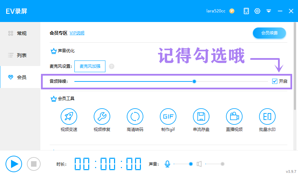Launch the 高清转码 converter tool
The width and height of the screenshot is (298, 177).
pyautogui.click(x=135, y=117)
